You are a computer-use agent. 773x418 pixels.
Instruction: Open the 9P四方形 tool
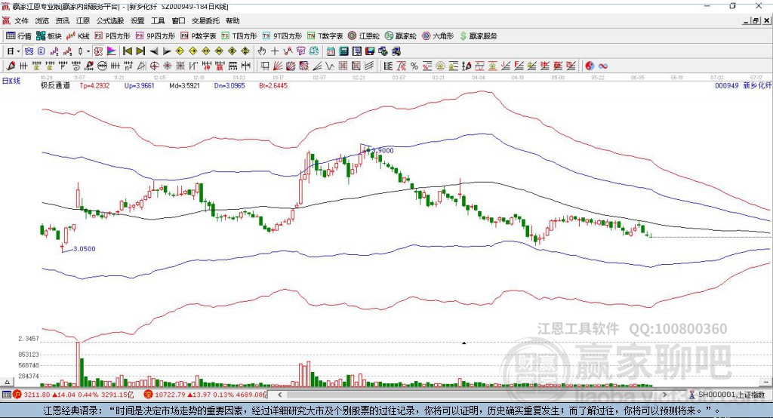coord(156,36)
